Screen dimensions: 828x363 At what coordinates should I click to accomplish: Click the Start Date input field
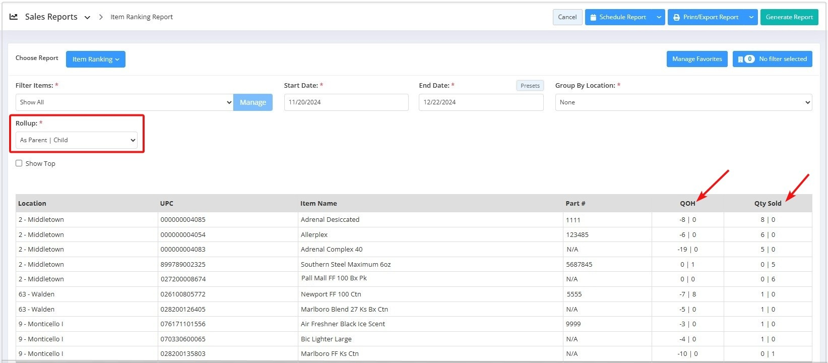point(346,102)
